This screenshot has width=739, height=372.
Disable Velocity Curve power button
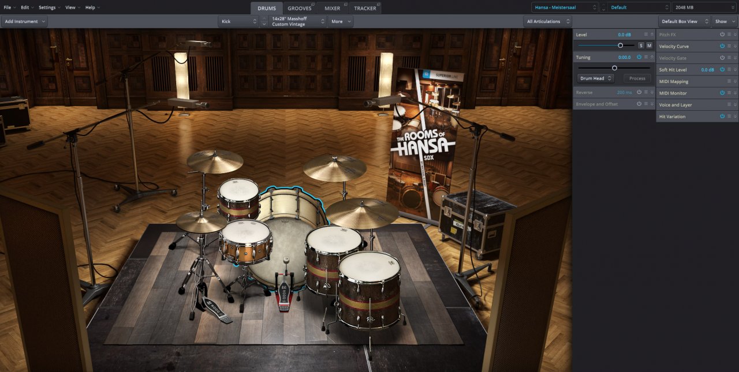click(x=722, y=46)
